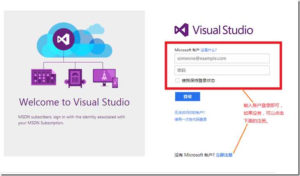Toggle the 使我保持登录状态 checkbox

click(177, 80)
